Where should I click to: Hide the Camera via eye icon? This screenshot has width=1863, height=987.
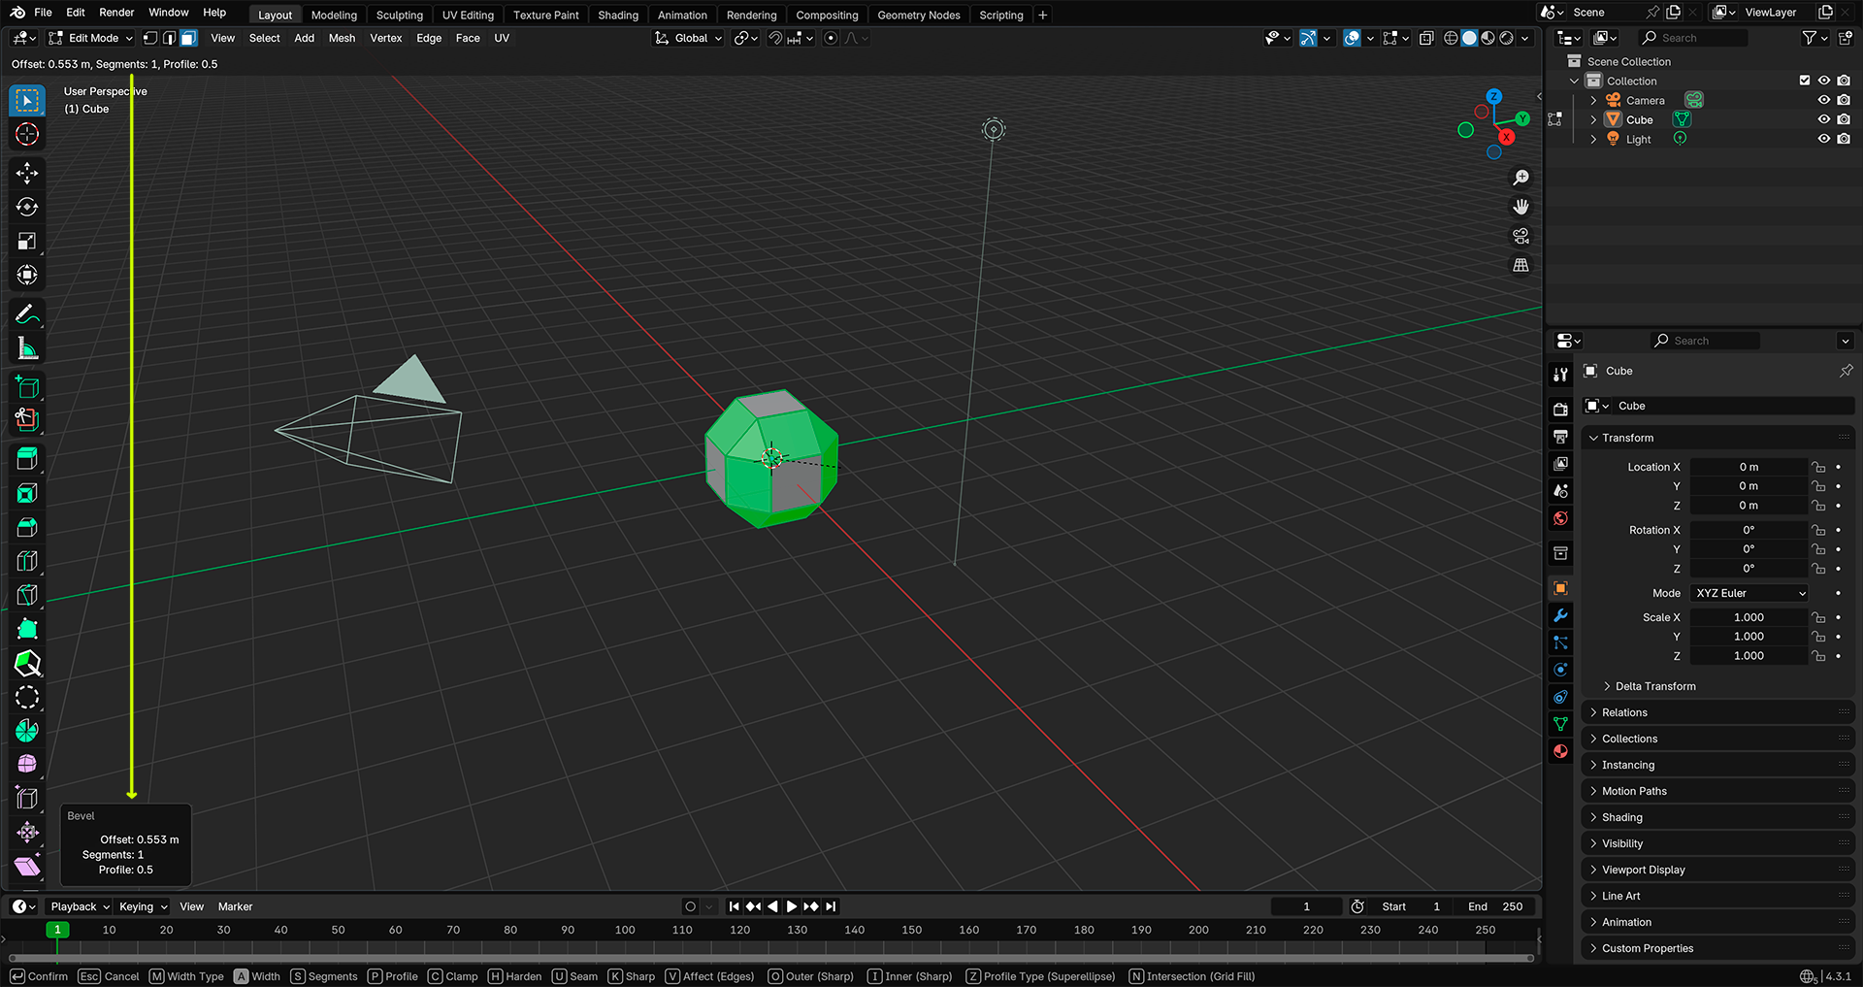click(x=1823, y=100)
